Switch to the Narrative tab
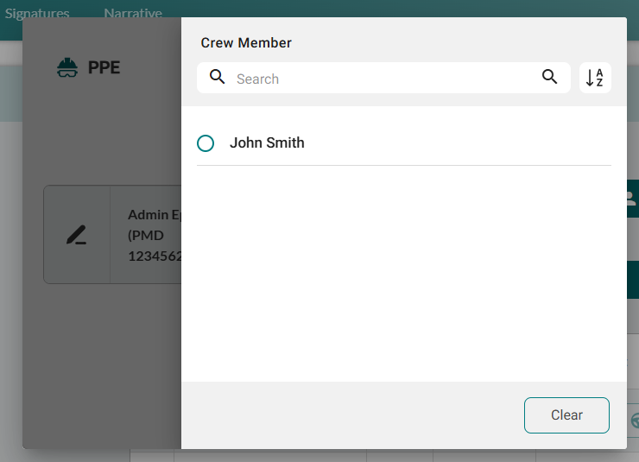Image resolution: width=639 pixels, height=462 pixels. pos(133,13)
